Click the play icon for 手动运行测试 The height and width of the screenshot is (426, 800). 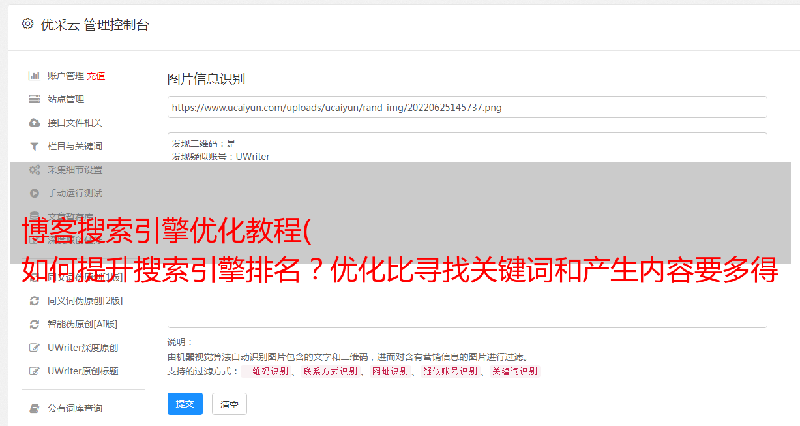35,193
